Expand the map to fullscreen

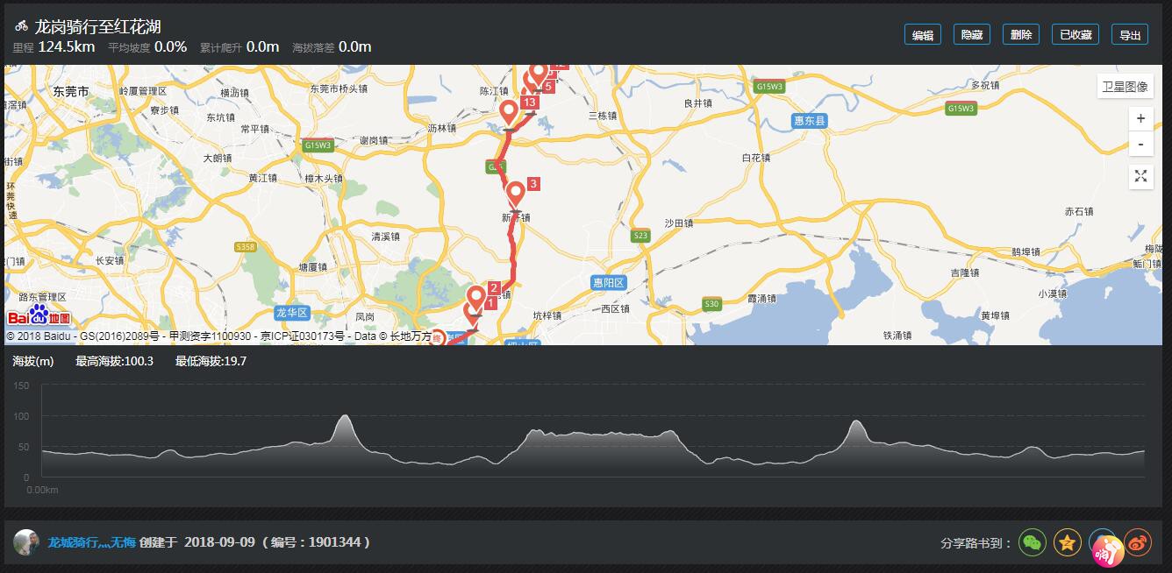pos(1140,176)
